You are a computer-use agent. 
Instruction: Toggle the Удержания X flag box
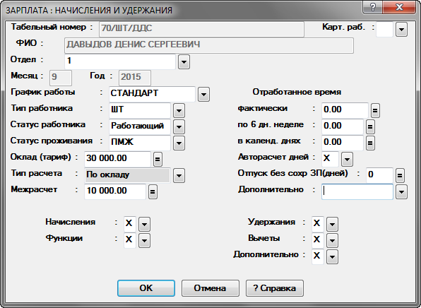coord(317,223)
